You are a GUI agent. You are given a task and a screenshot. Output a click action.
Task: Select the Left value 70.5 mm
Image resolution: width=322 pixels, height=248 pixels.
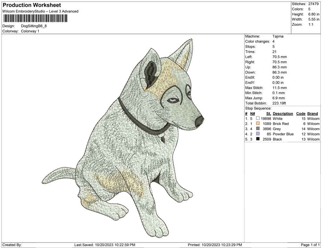coord(279,57)
